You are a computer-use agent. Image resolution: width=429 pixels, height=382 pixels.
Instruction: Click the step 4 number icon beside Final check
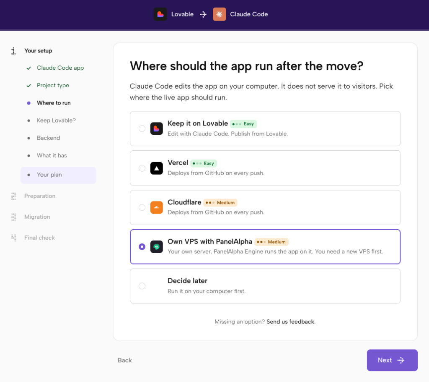pos(13,238)
